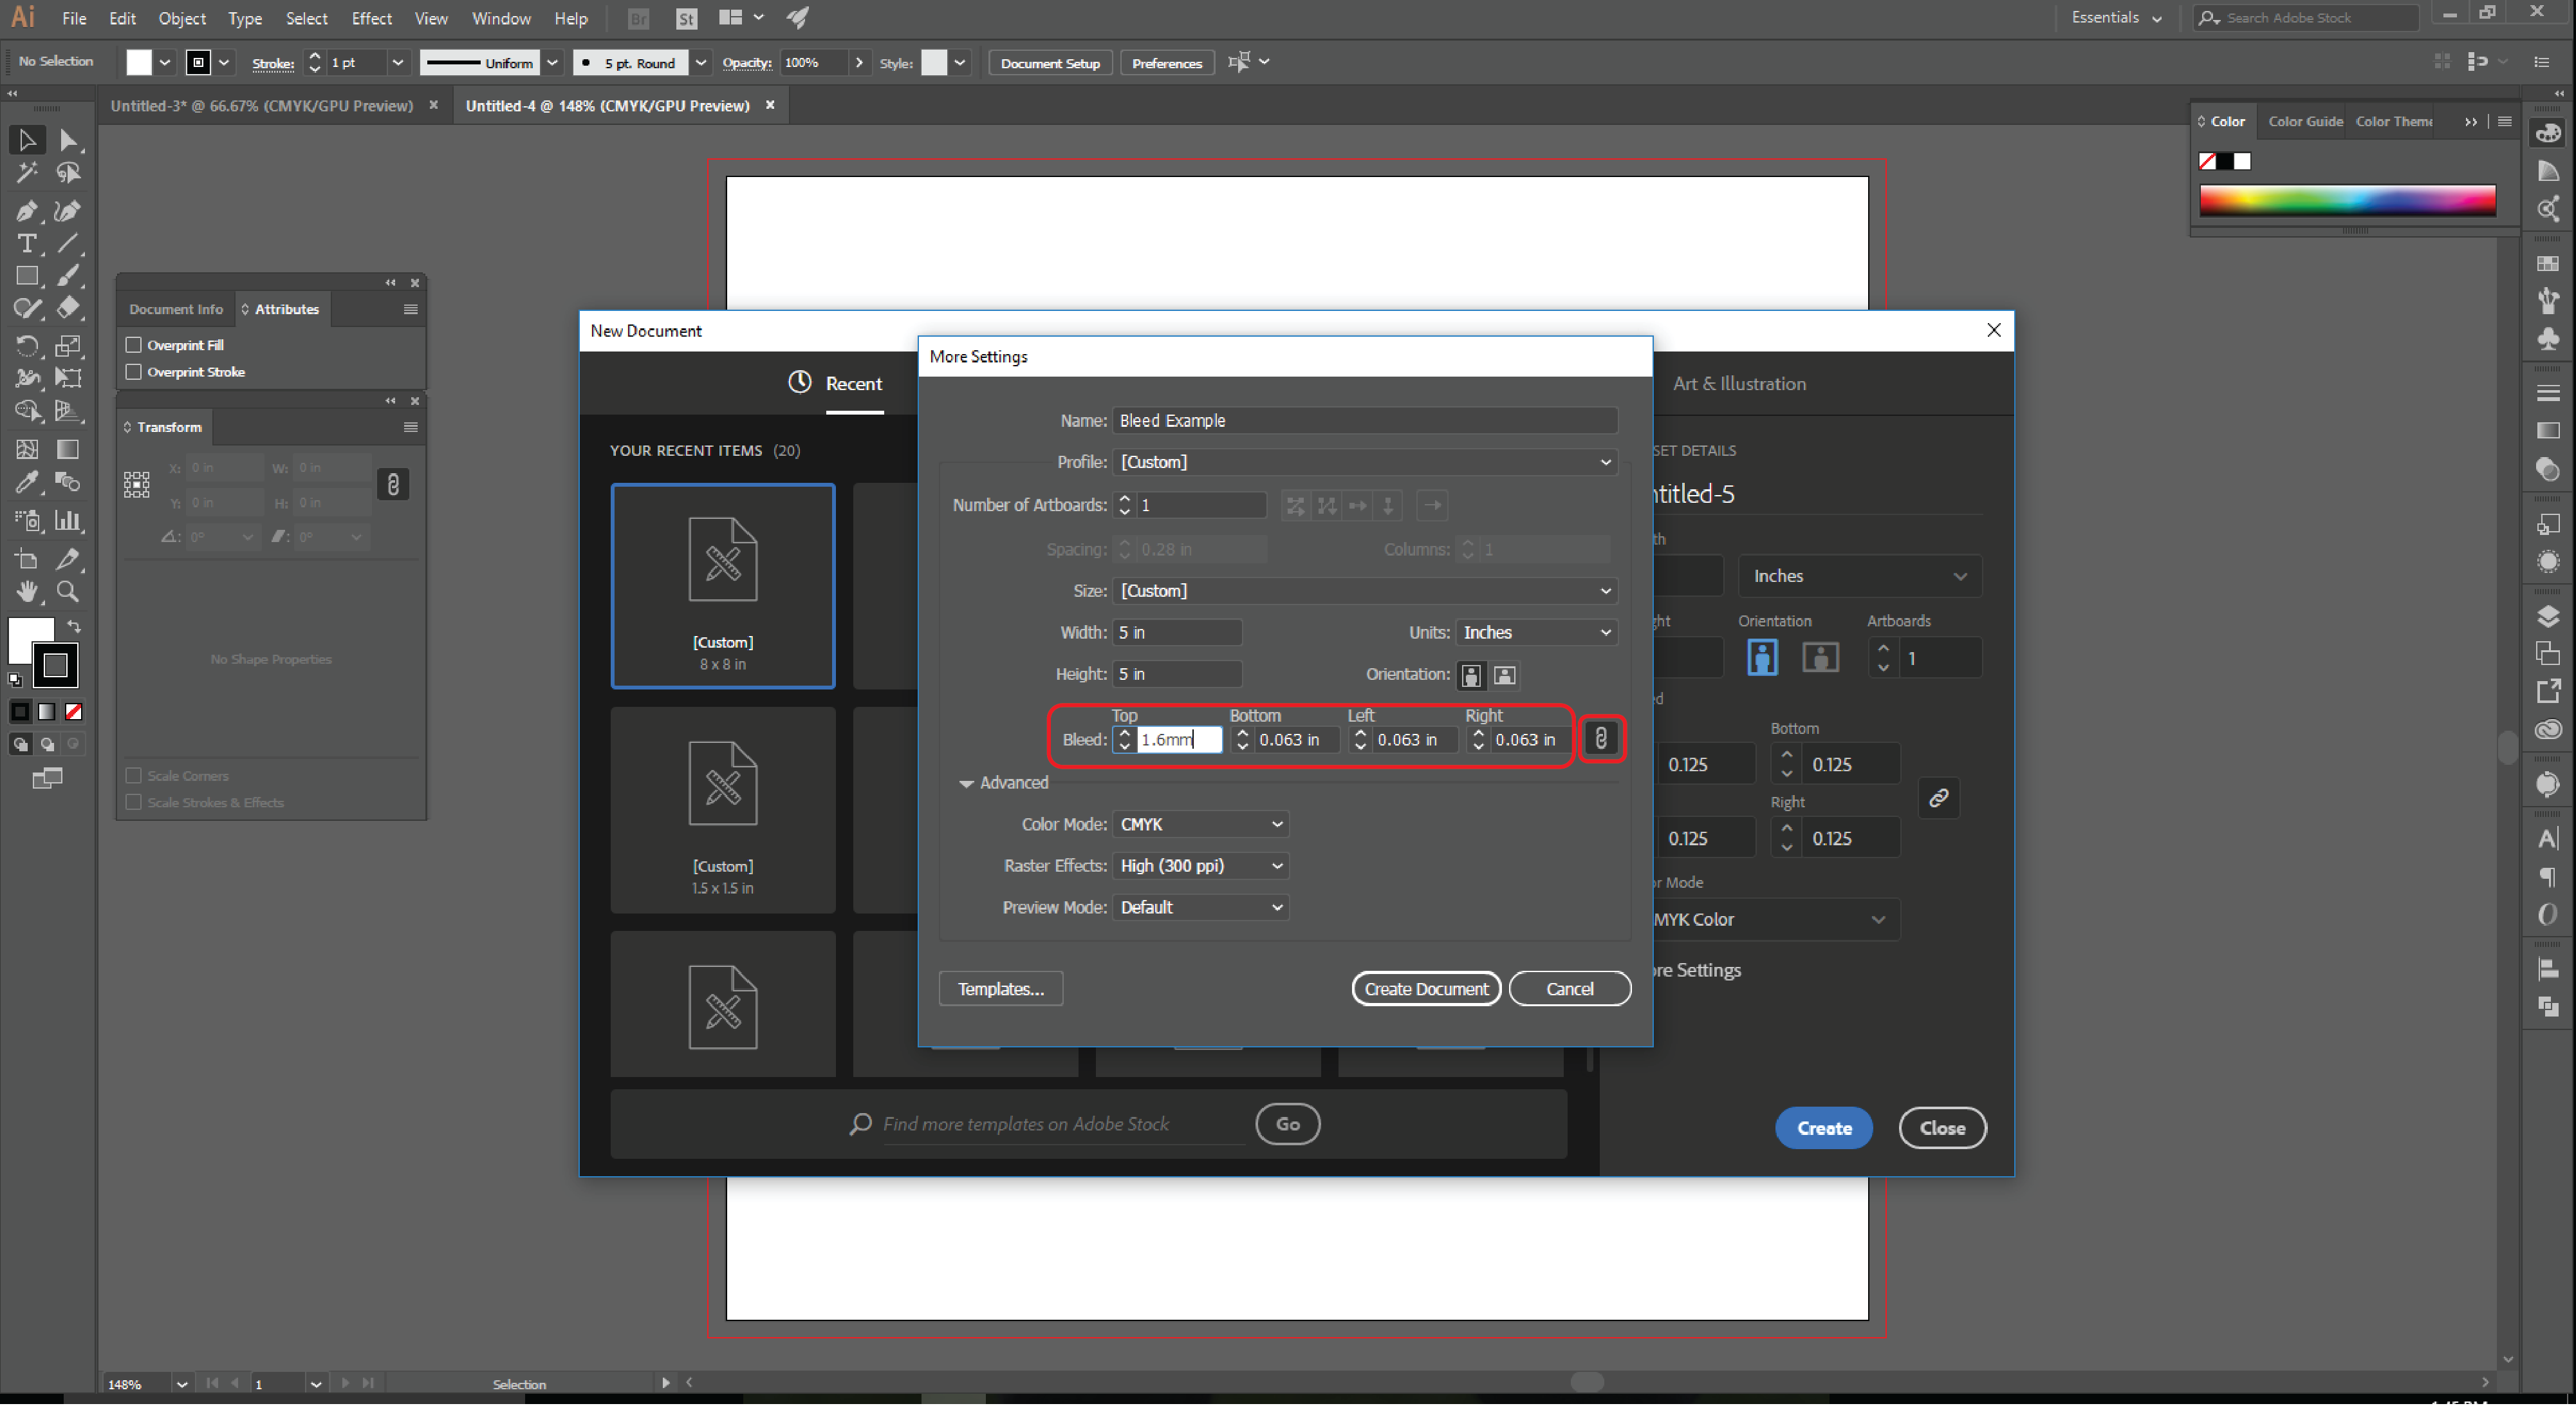
Task: Open the Symbols panel icon
Action: 2548,339
